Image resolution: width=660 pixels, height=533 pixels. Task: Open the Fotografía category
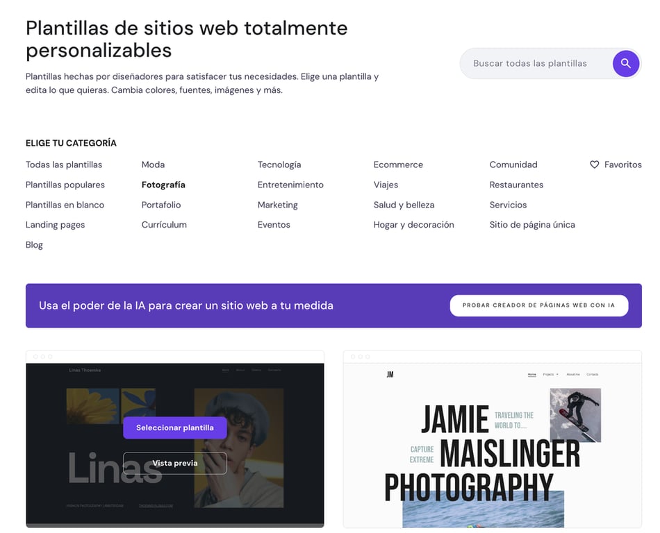[x=163, y=185]
